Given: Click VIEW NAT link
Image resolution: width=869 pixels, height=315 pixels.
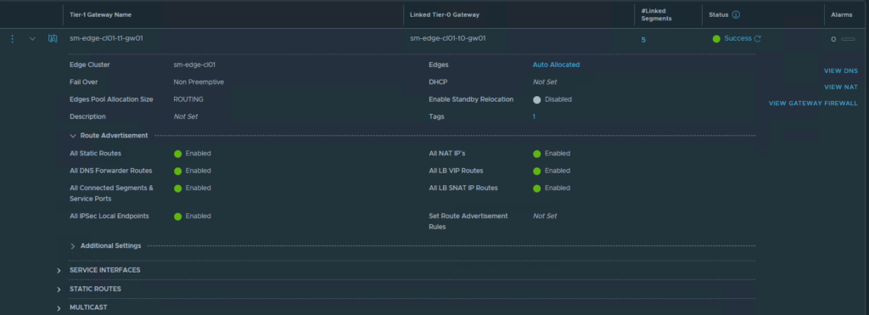Looking at the screenshot, I should [x=841, y=87].
